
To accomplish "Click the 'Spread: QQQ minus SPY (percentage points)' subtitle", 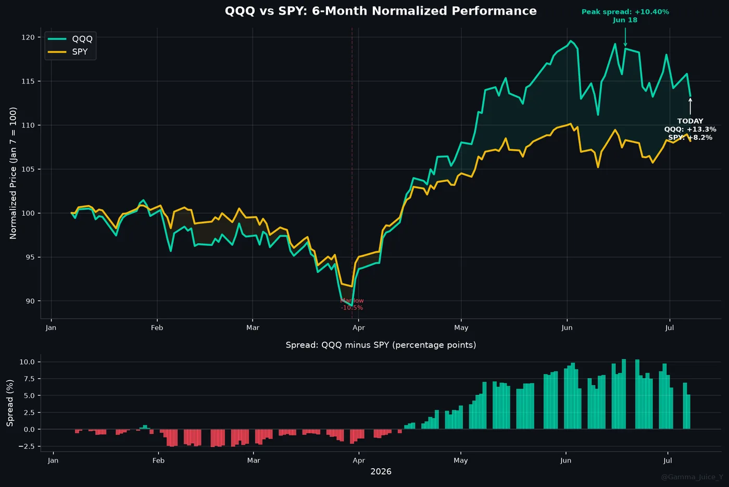I will 381,345.
